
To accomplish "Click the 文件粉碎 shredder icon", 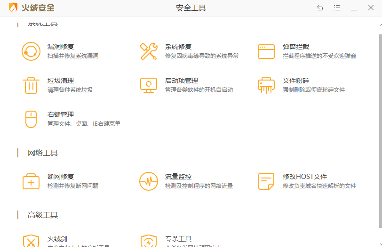I will tap(266, 85).
